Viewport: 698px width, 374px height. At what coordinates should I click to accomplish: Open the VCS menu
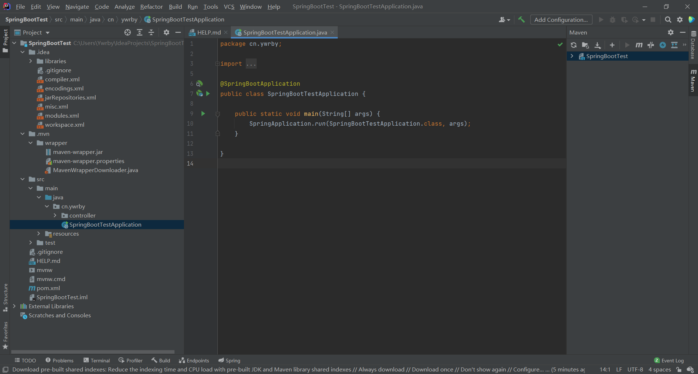pyautogui.click(x=229, y=7)
